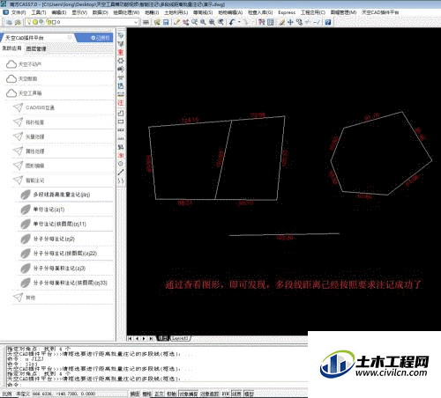Open the 显示(V) menu
The width and height of the screenshot is (441, 398).
(x=79, y=12)
